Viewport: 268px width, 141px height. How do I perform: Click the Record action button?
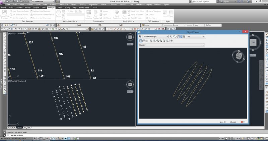pos(59,13)
